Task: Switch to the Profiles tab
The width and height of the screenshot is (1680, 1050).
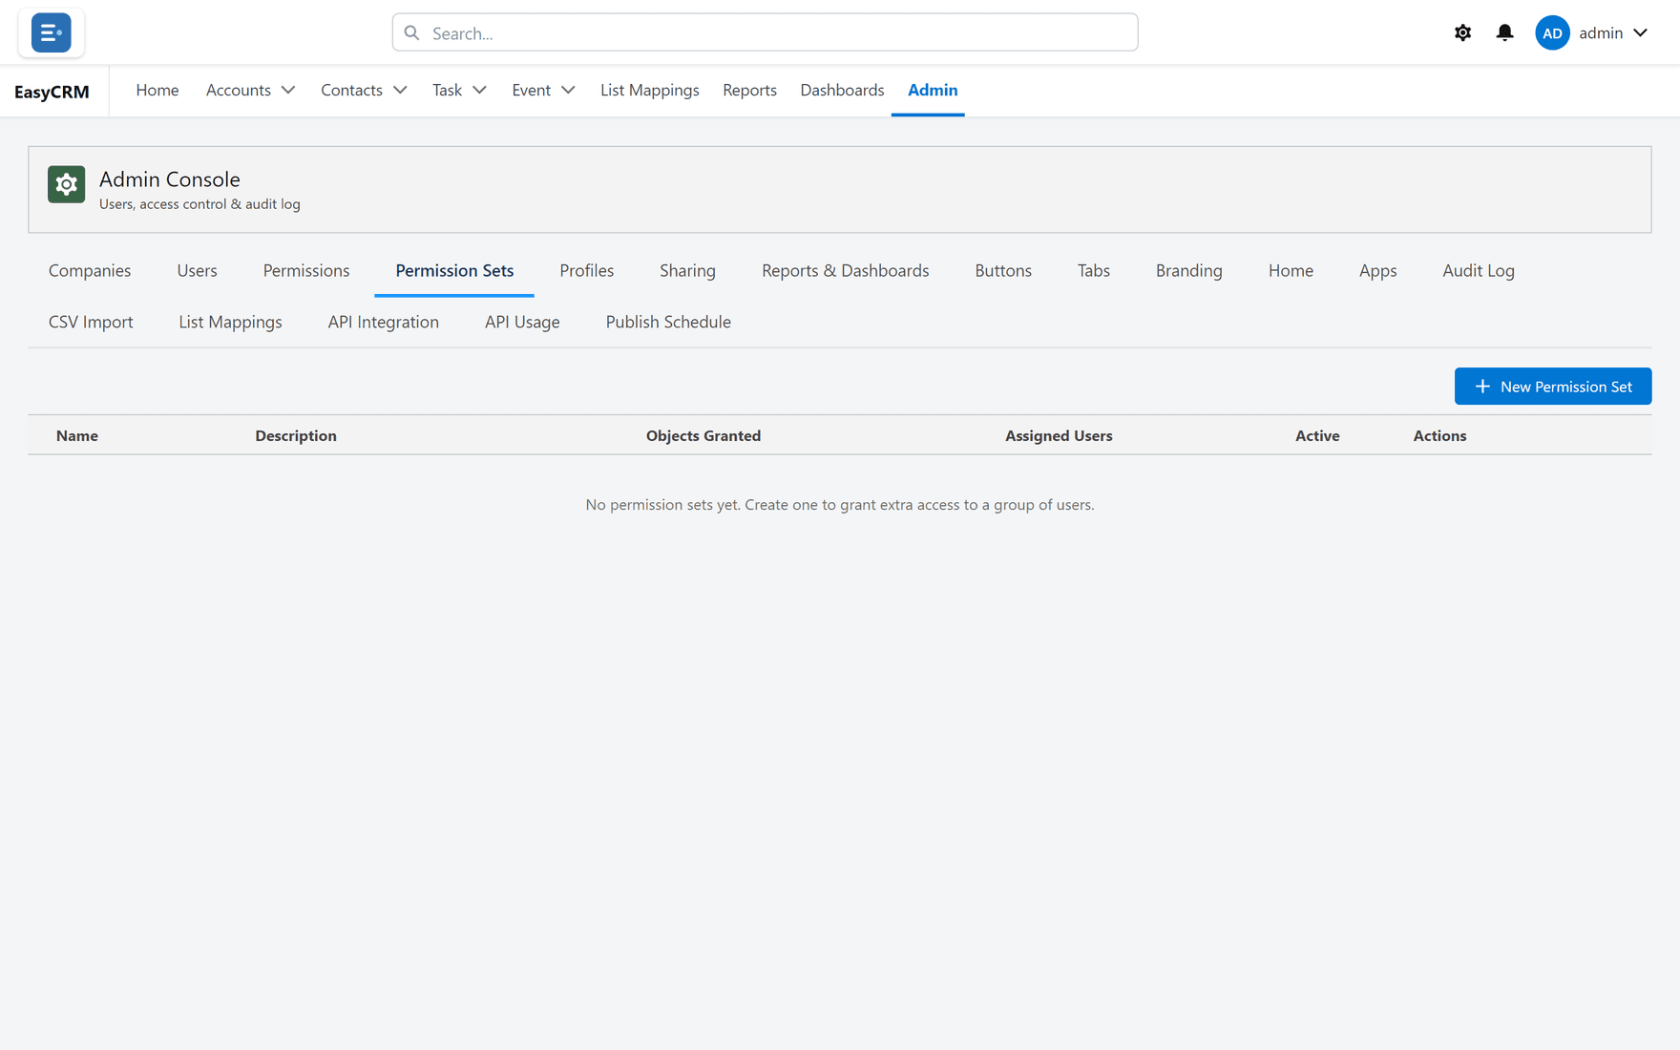Action: coord(586,270)
